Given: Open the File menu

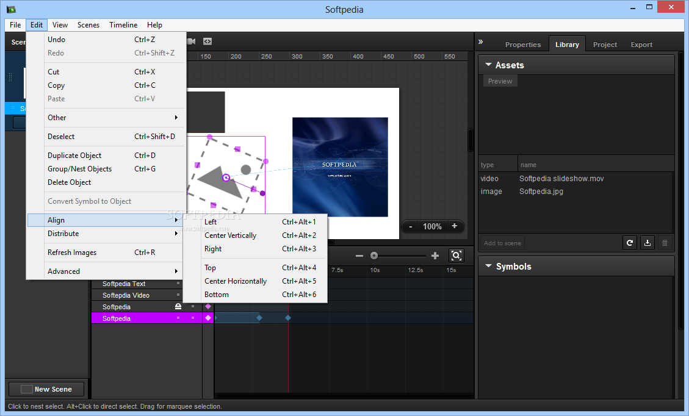Looking at the screenshot, I should (15, 25).
